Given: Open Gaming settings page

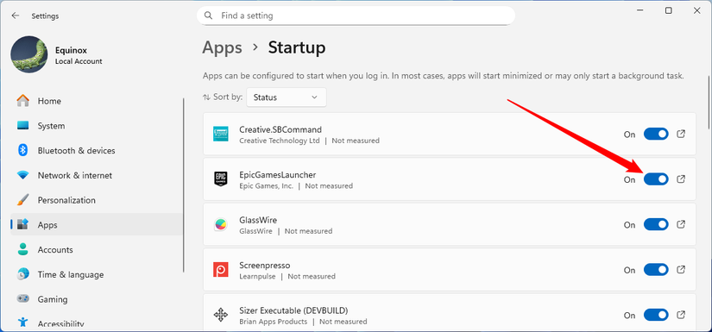Looking at the screenshot, I should (x=97, y=299).
